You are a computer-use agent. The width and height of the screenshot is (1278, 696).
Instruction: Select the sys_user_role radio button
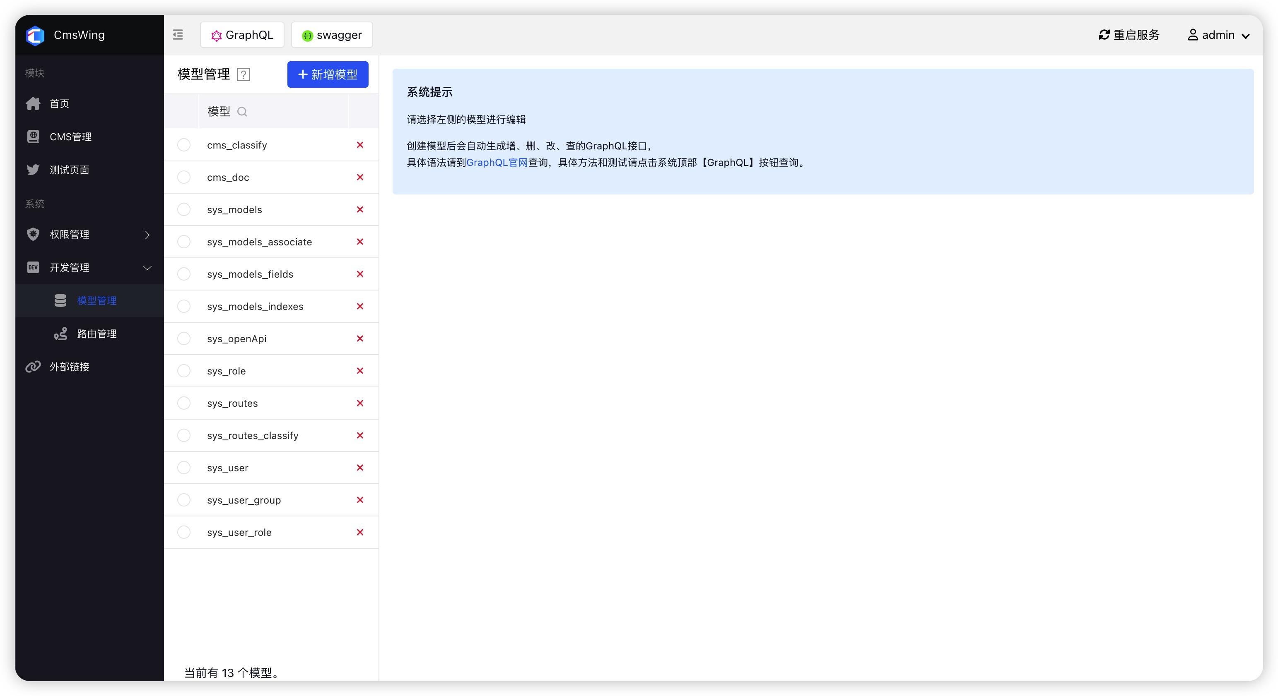(x=184, y=532)
